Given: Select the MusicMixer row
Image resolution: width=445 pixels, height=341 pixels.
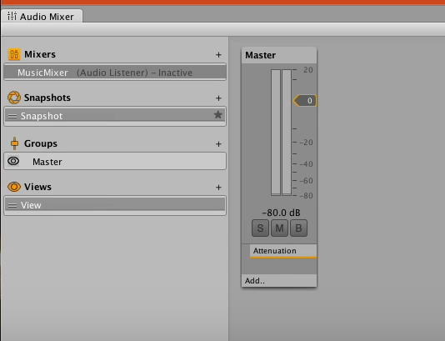Looking at the screenshot, I should (115, 73).
